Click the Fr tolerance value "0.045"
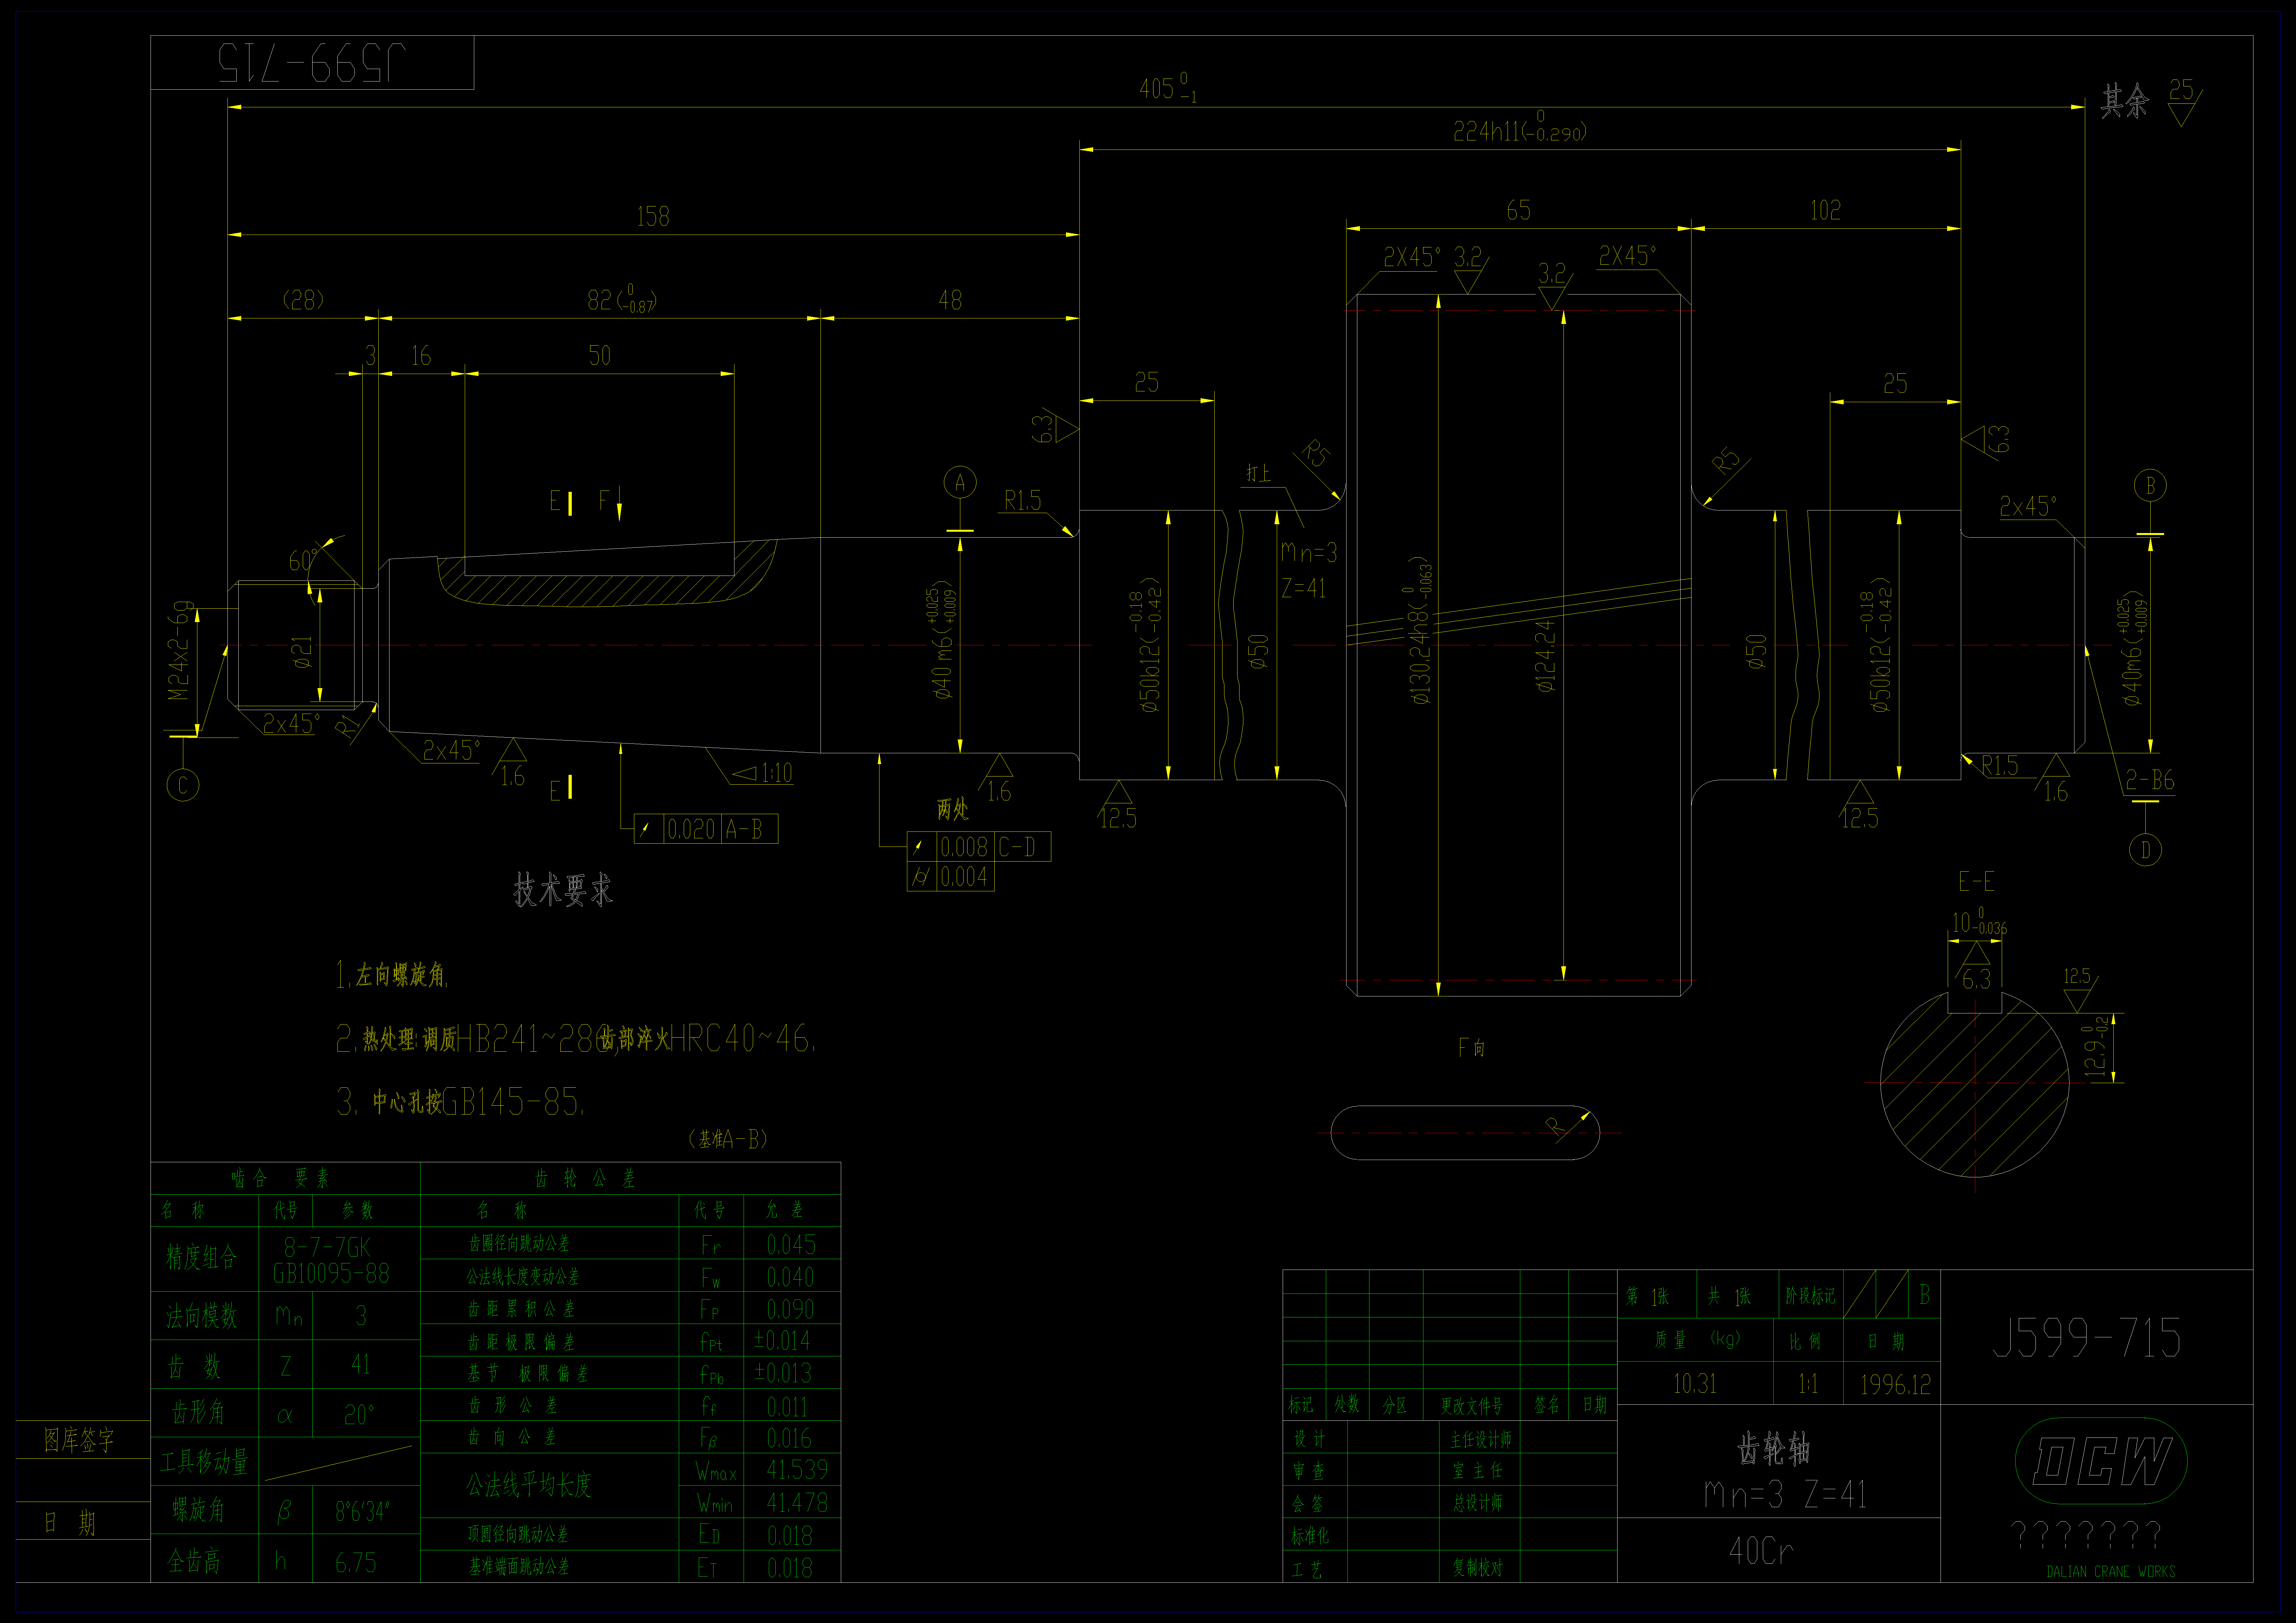This screenshot has height=1623, width=2296. (791, 1245)
